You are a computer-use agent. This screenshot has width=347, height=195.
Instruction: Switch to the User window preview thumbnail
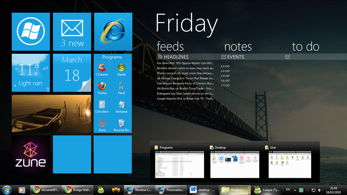[290, 164]
